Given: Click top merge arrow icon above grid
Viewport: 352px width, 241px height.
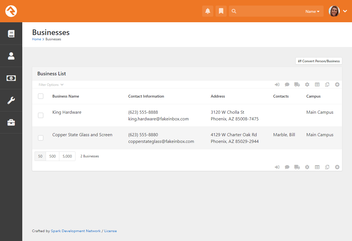Looking at the screenshot, I should [277, 85].
